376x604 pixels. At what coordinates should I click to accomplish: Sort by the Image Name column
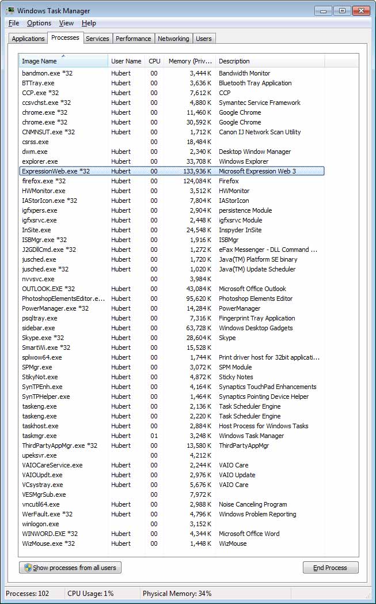63,61
